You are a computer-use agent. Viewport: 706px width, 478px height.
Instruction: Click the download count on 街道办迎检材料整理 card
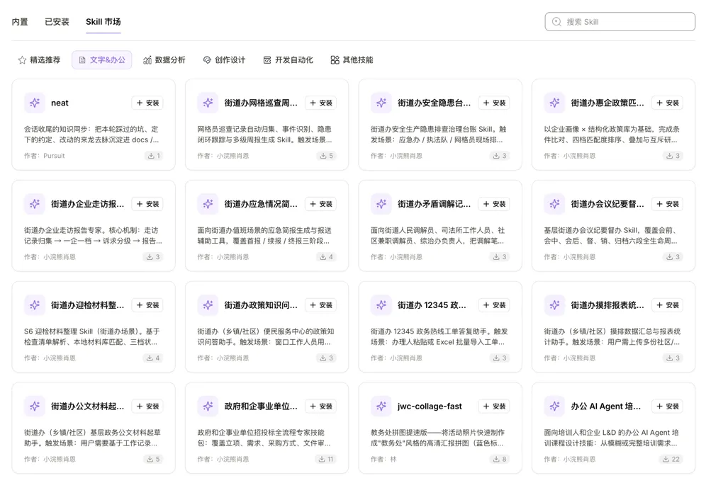tap(153, 358)
